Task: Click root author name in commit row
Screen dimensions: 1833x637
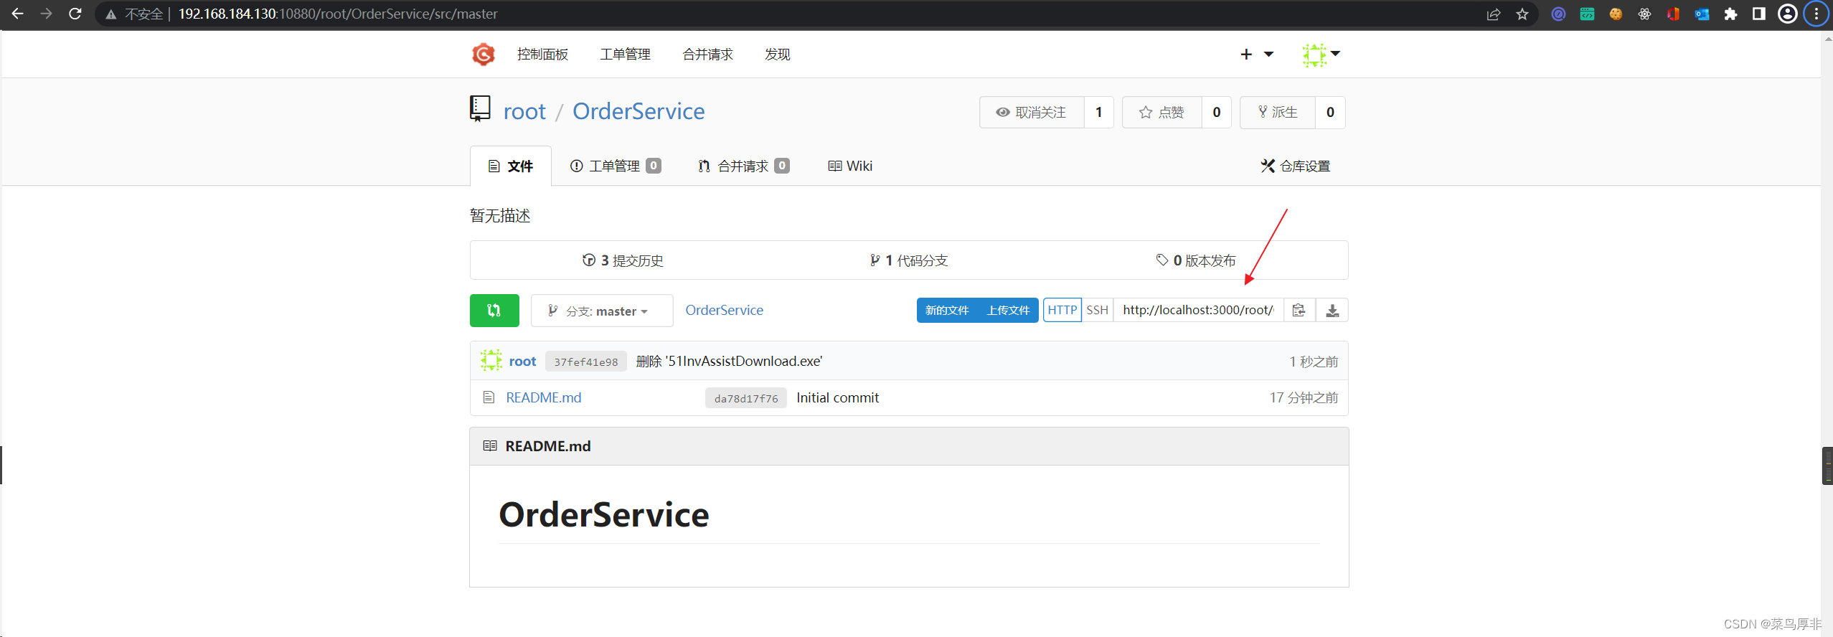Action: click(x=522, y=362)
